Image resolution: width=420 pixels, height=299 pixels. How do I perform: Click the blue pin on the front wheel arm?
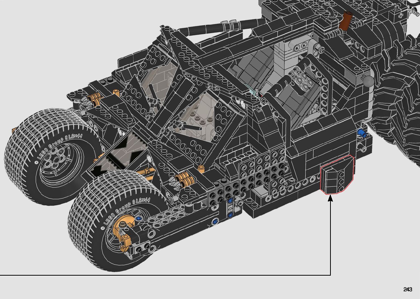138,219
